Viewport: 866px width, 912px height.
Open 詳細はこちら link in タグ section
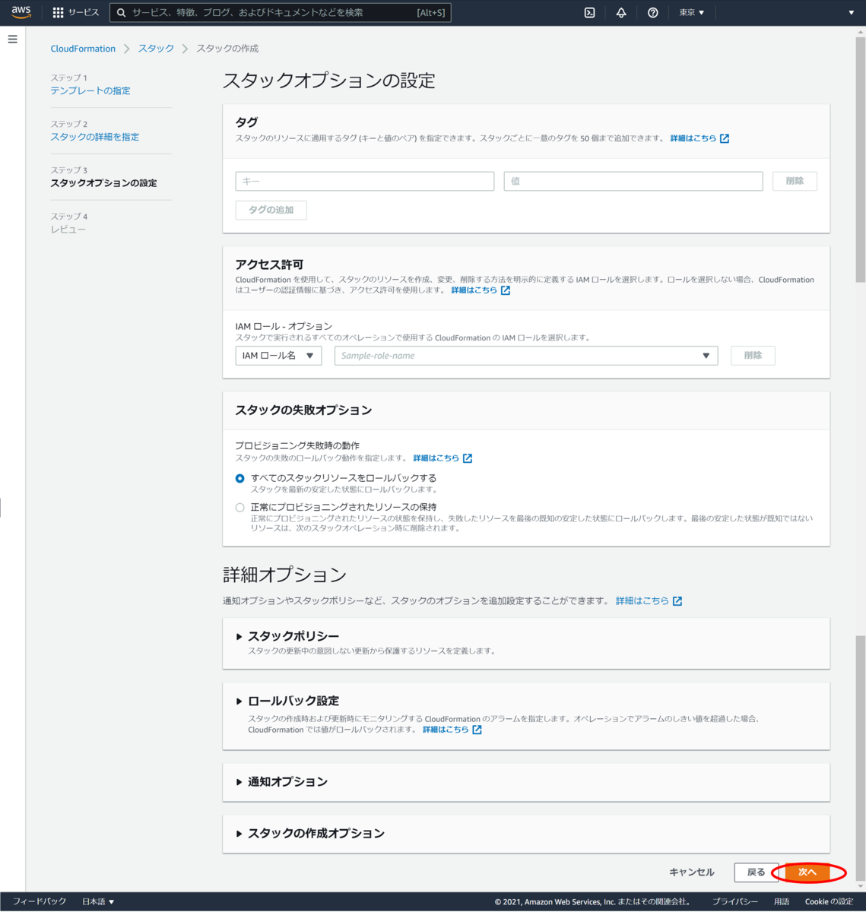tap(699, 138)
